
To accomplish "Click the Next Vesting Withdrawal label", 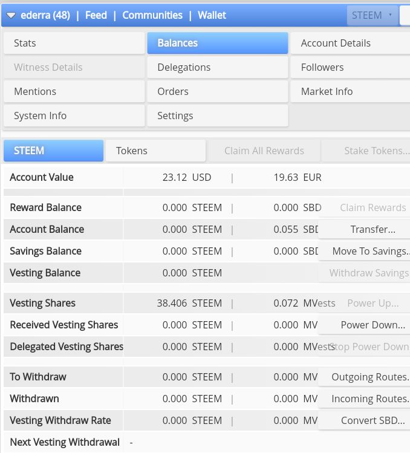I will pyautogui.click(x=65, y=442).
